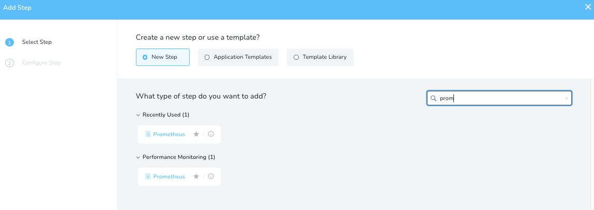Clear the search field with x icon
Viewport: 594px width, 210px height.
pos(567,99)
